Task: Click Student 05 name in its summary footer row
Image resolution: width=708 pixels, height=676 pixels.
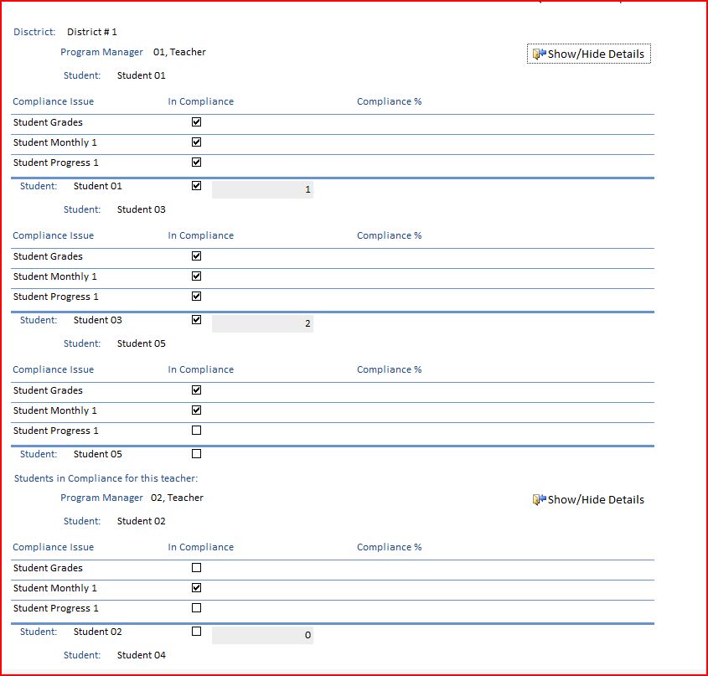Action: (x=97, y=454)
